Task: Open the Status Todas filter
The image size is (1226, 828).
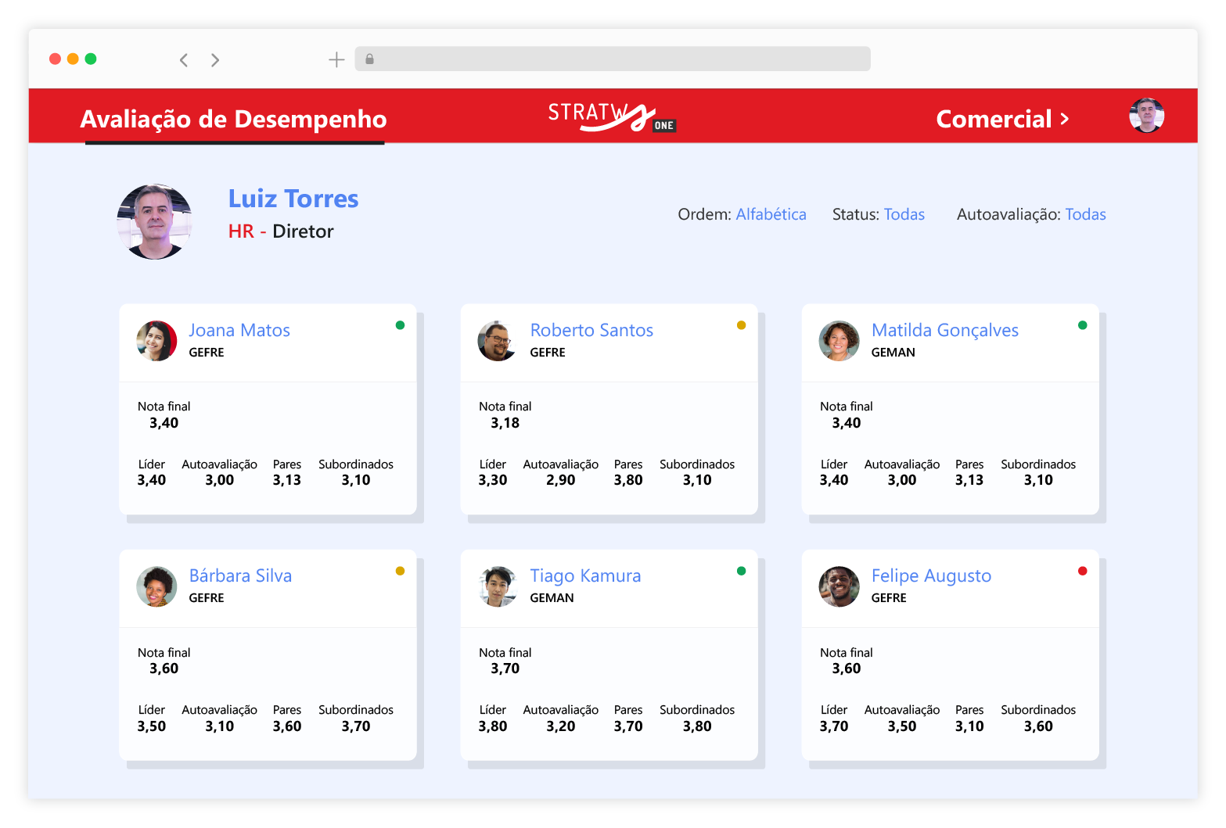Action: coord(904,214)
